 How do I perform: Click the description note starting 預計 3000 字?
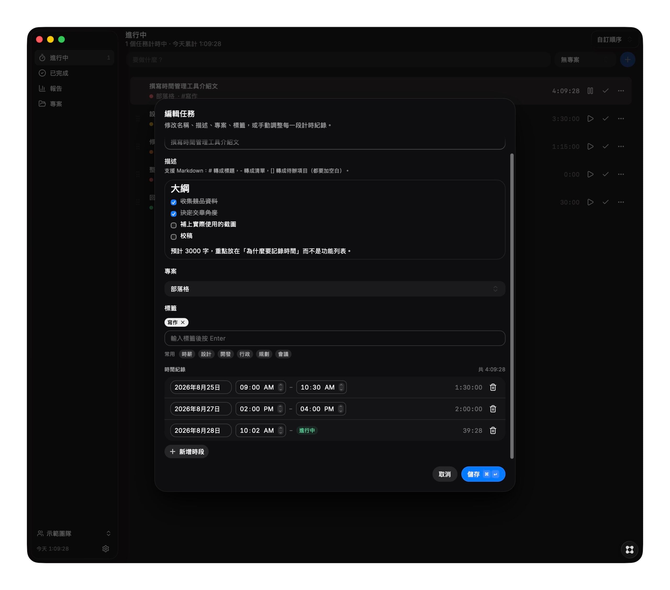[261, 251]
